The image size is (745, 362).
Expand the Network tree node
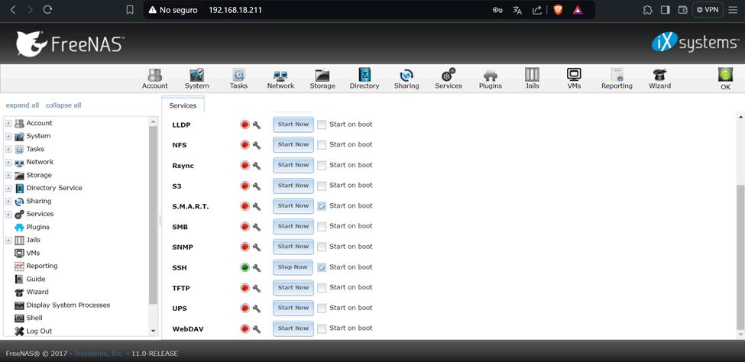pyautogui.click(x=8, y=162)
